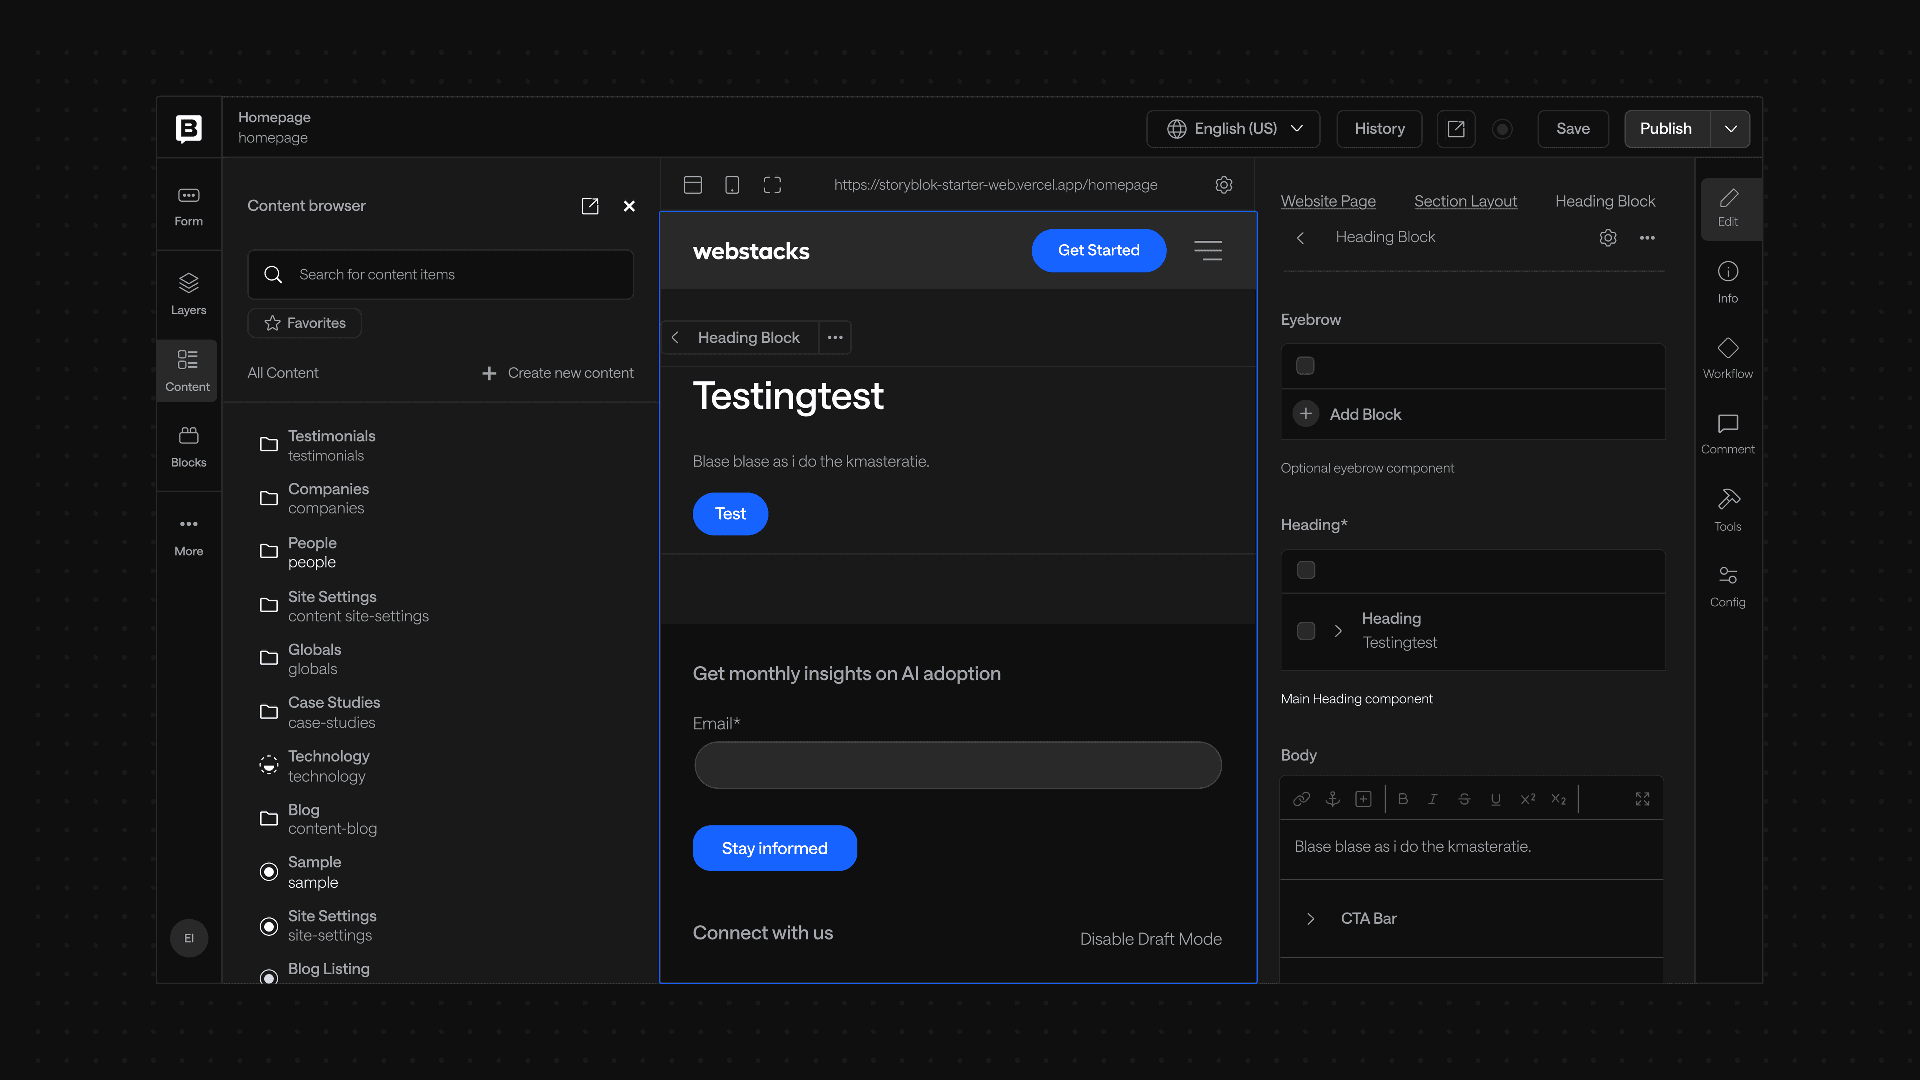Open Heading Block more options in editor panel

pyautogui.click(x=1647, y=238)
